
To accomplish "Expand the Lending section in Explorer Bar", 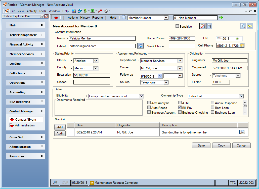I will (25, 64).
